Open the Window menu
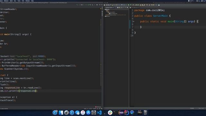 (28, 1)
